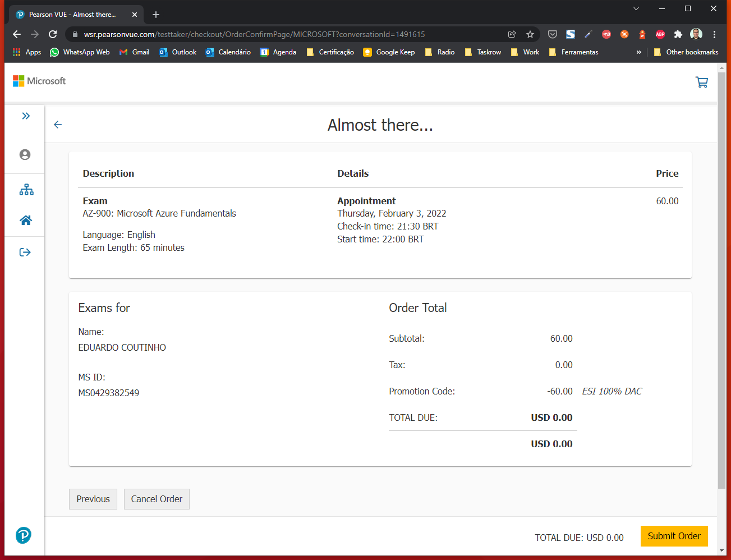Screen dimensions: 731x560
Task: Open Taskrow bookmarks folder
Action: (x=483, y=52)
